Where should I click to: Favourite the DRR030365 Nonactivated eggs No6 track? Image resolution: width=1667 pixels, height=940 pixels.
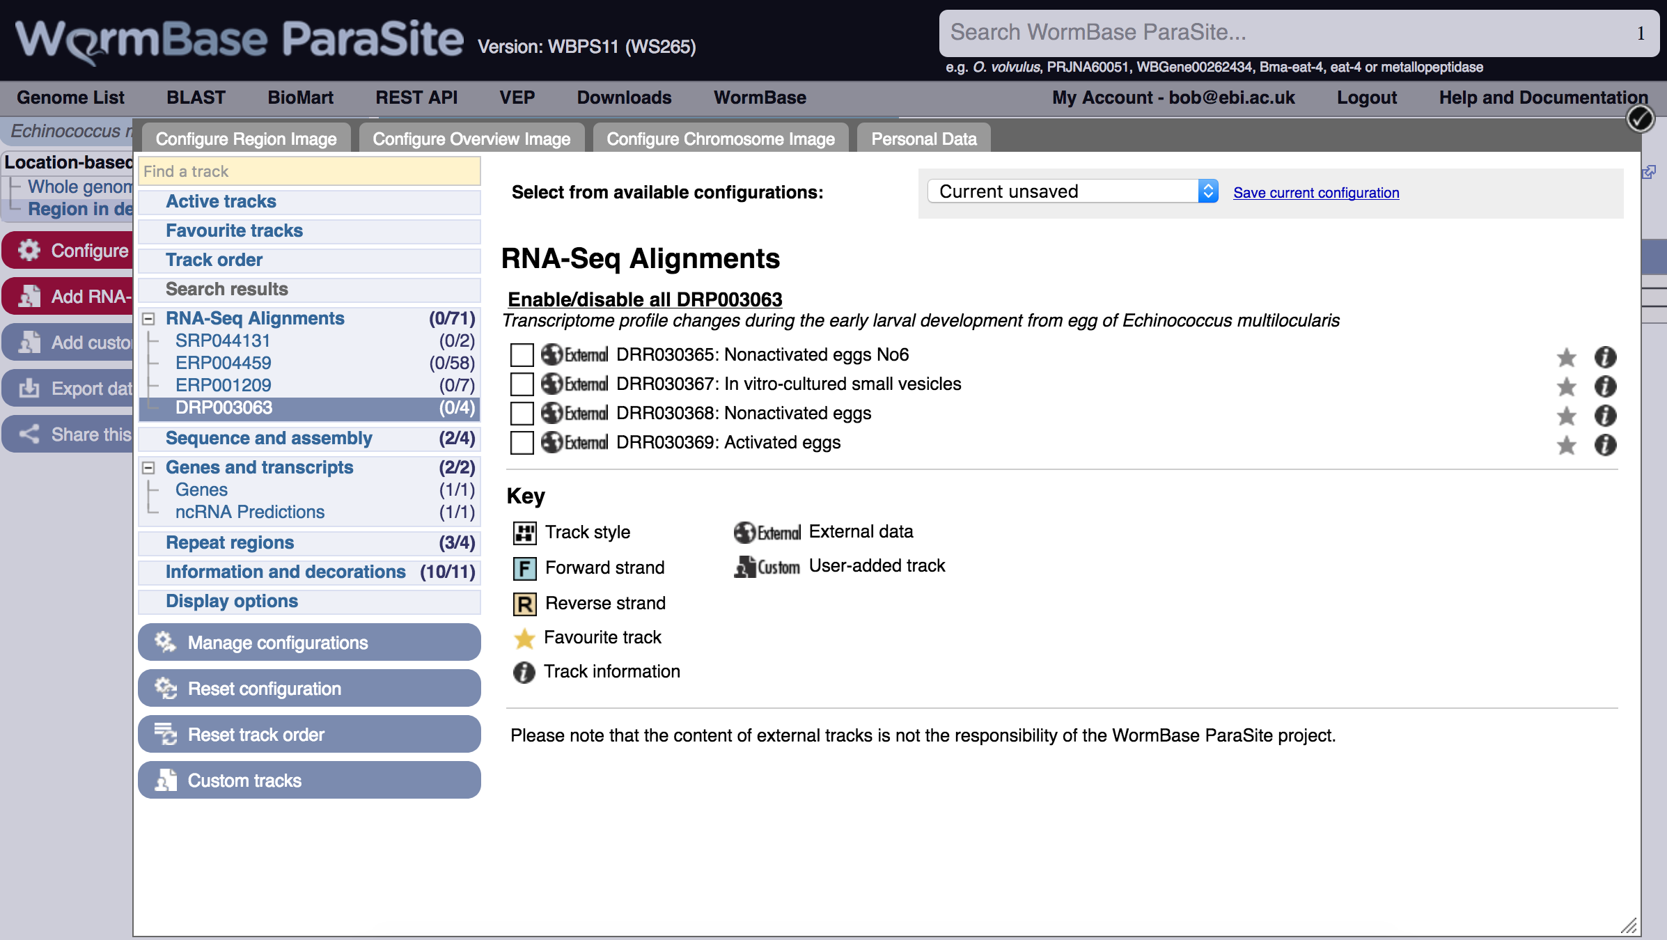[1566, 357]
